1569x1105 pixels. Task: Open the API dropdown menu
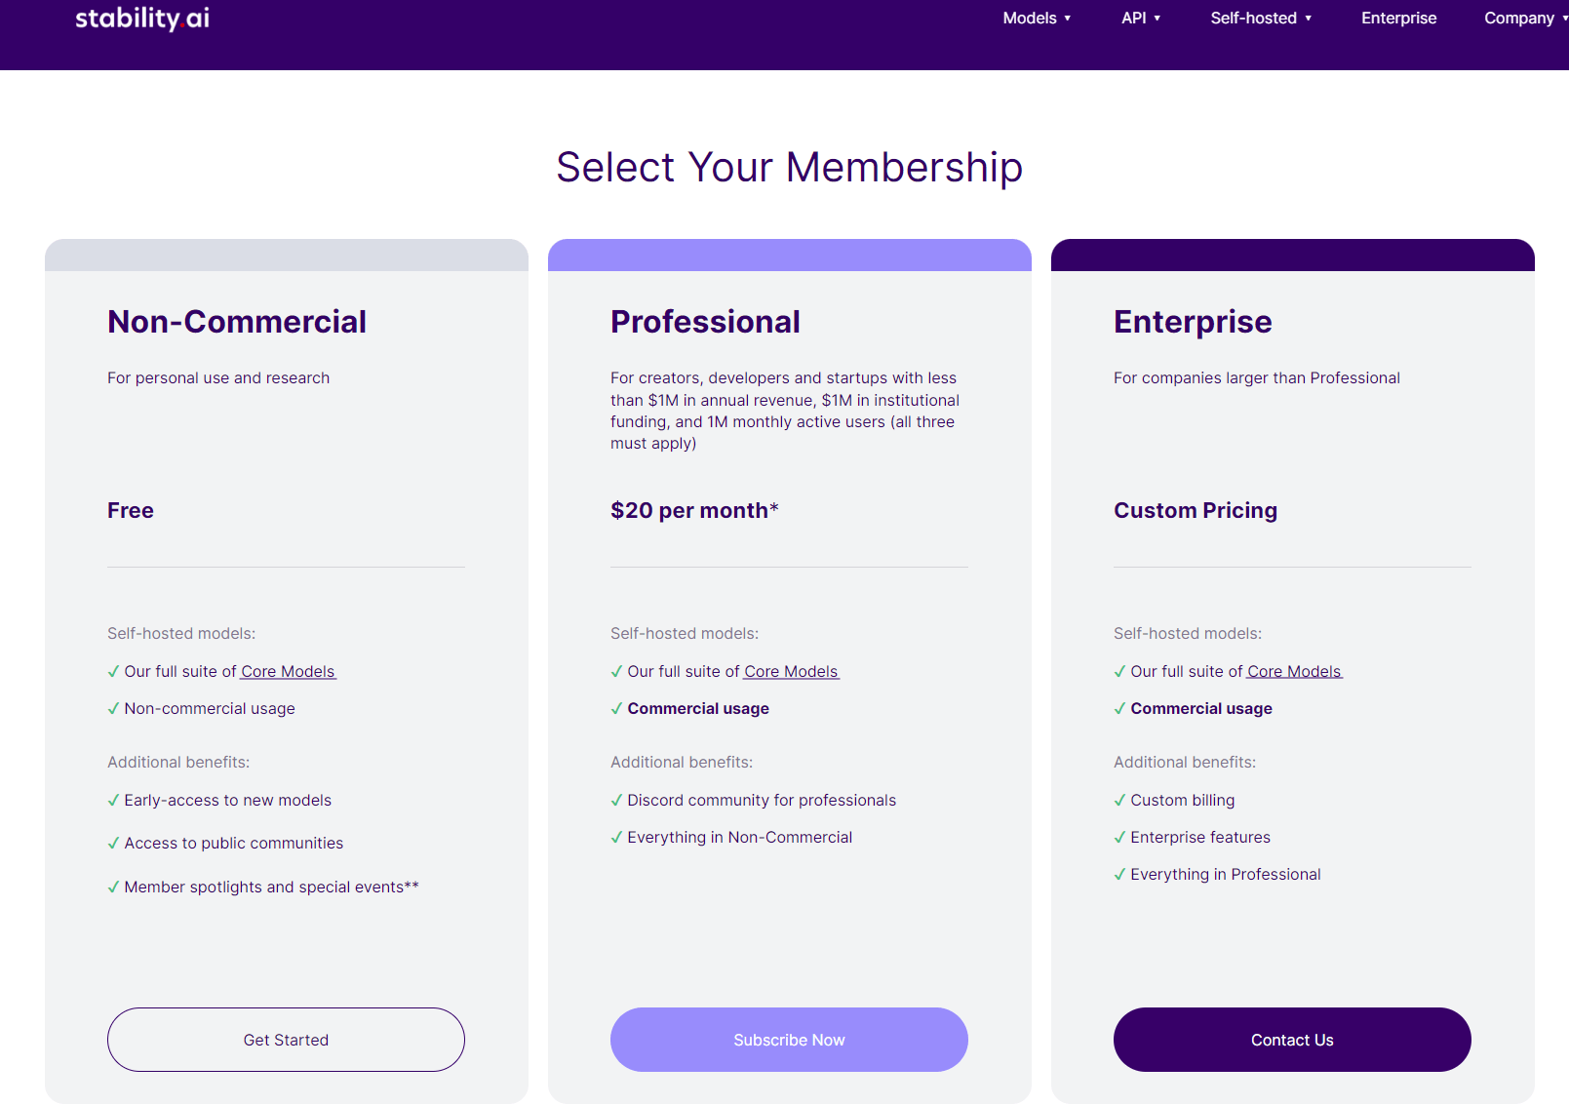pos(1141,19)
